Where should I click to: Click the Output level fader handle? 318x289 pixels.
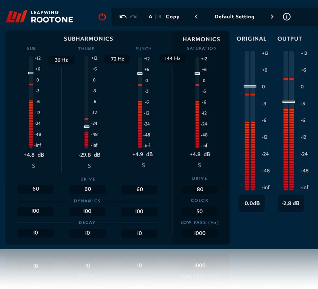pyautogui.click(x=289, y=102)
